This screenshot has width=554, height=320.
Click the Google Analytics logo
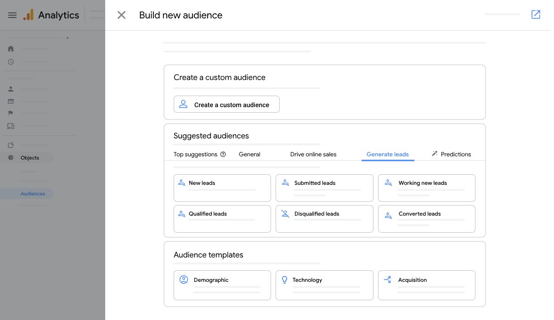pyautogui.click(x=28, y=15)
